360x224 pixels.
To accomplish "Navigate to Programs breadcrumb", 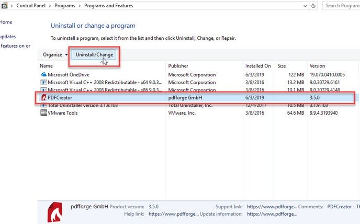I will (x=65, y=6).
